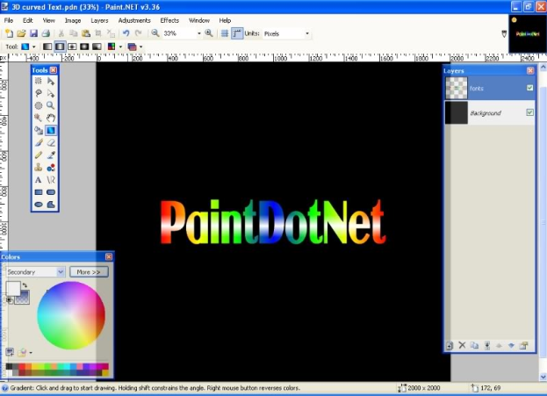
Task: Click the New file toolbar icon
Action: tap(9, 33)
